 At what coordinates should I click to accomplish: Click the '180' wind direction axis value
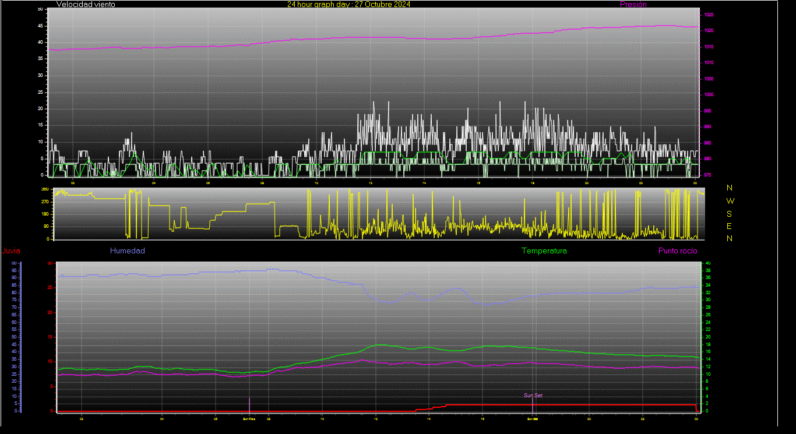click(45, 214)
